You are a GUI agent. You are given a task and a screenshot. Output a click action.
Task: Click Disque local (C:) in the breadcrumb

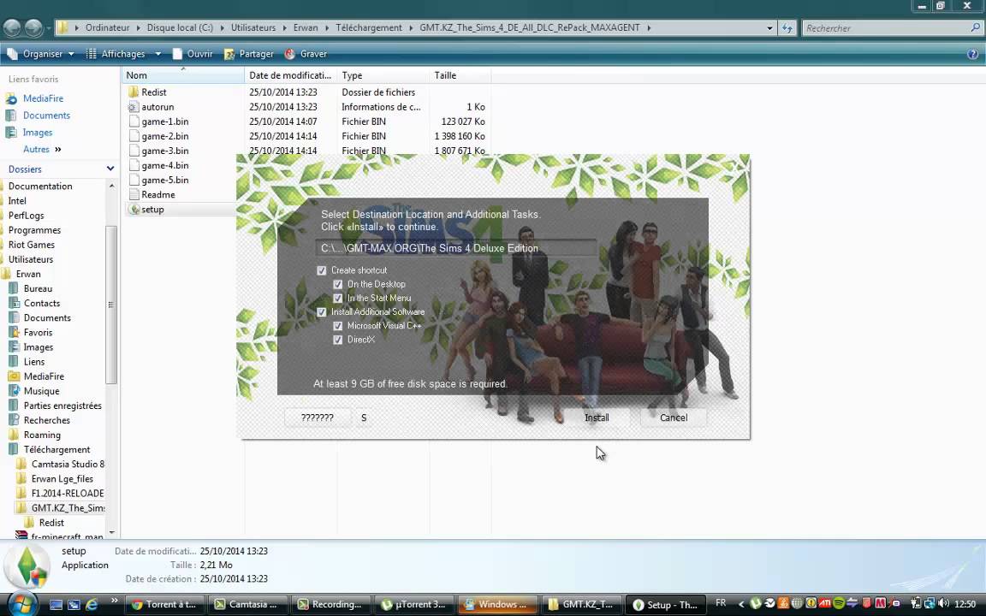[x=180, y=27]
